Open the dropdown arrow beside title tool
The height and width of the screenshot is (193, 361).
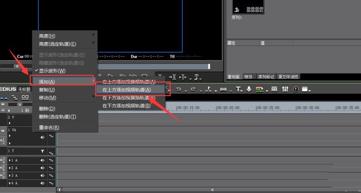[242, 91]
